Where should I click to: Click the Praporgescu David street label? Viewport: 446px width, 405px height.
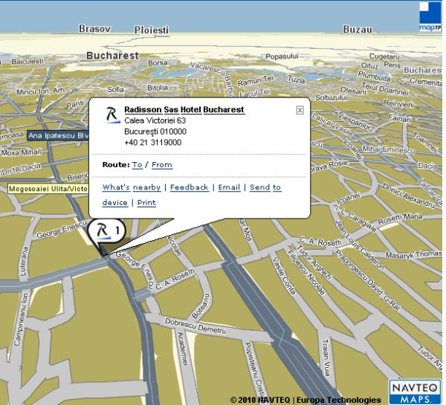[368, 280]
